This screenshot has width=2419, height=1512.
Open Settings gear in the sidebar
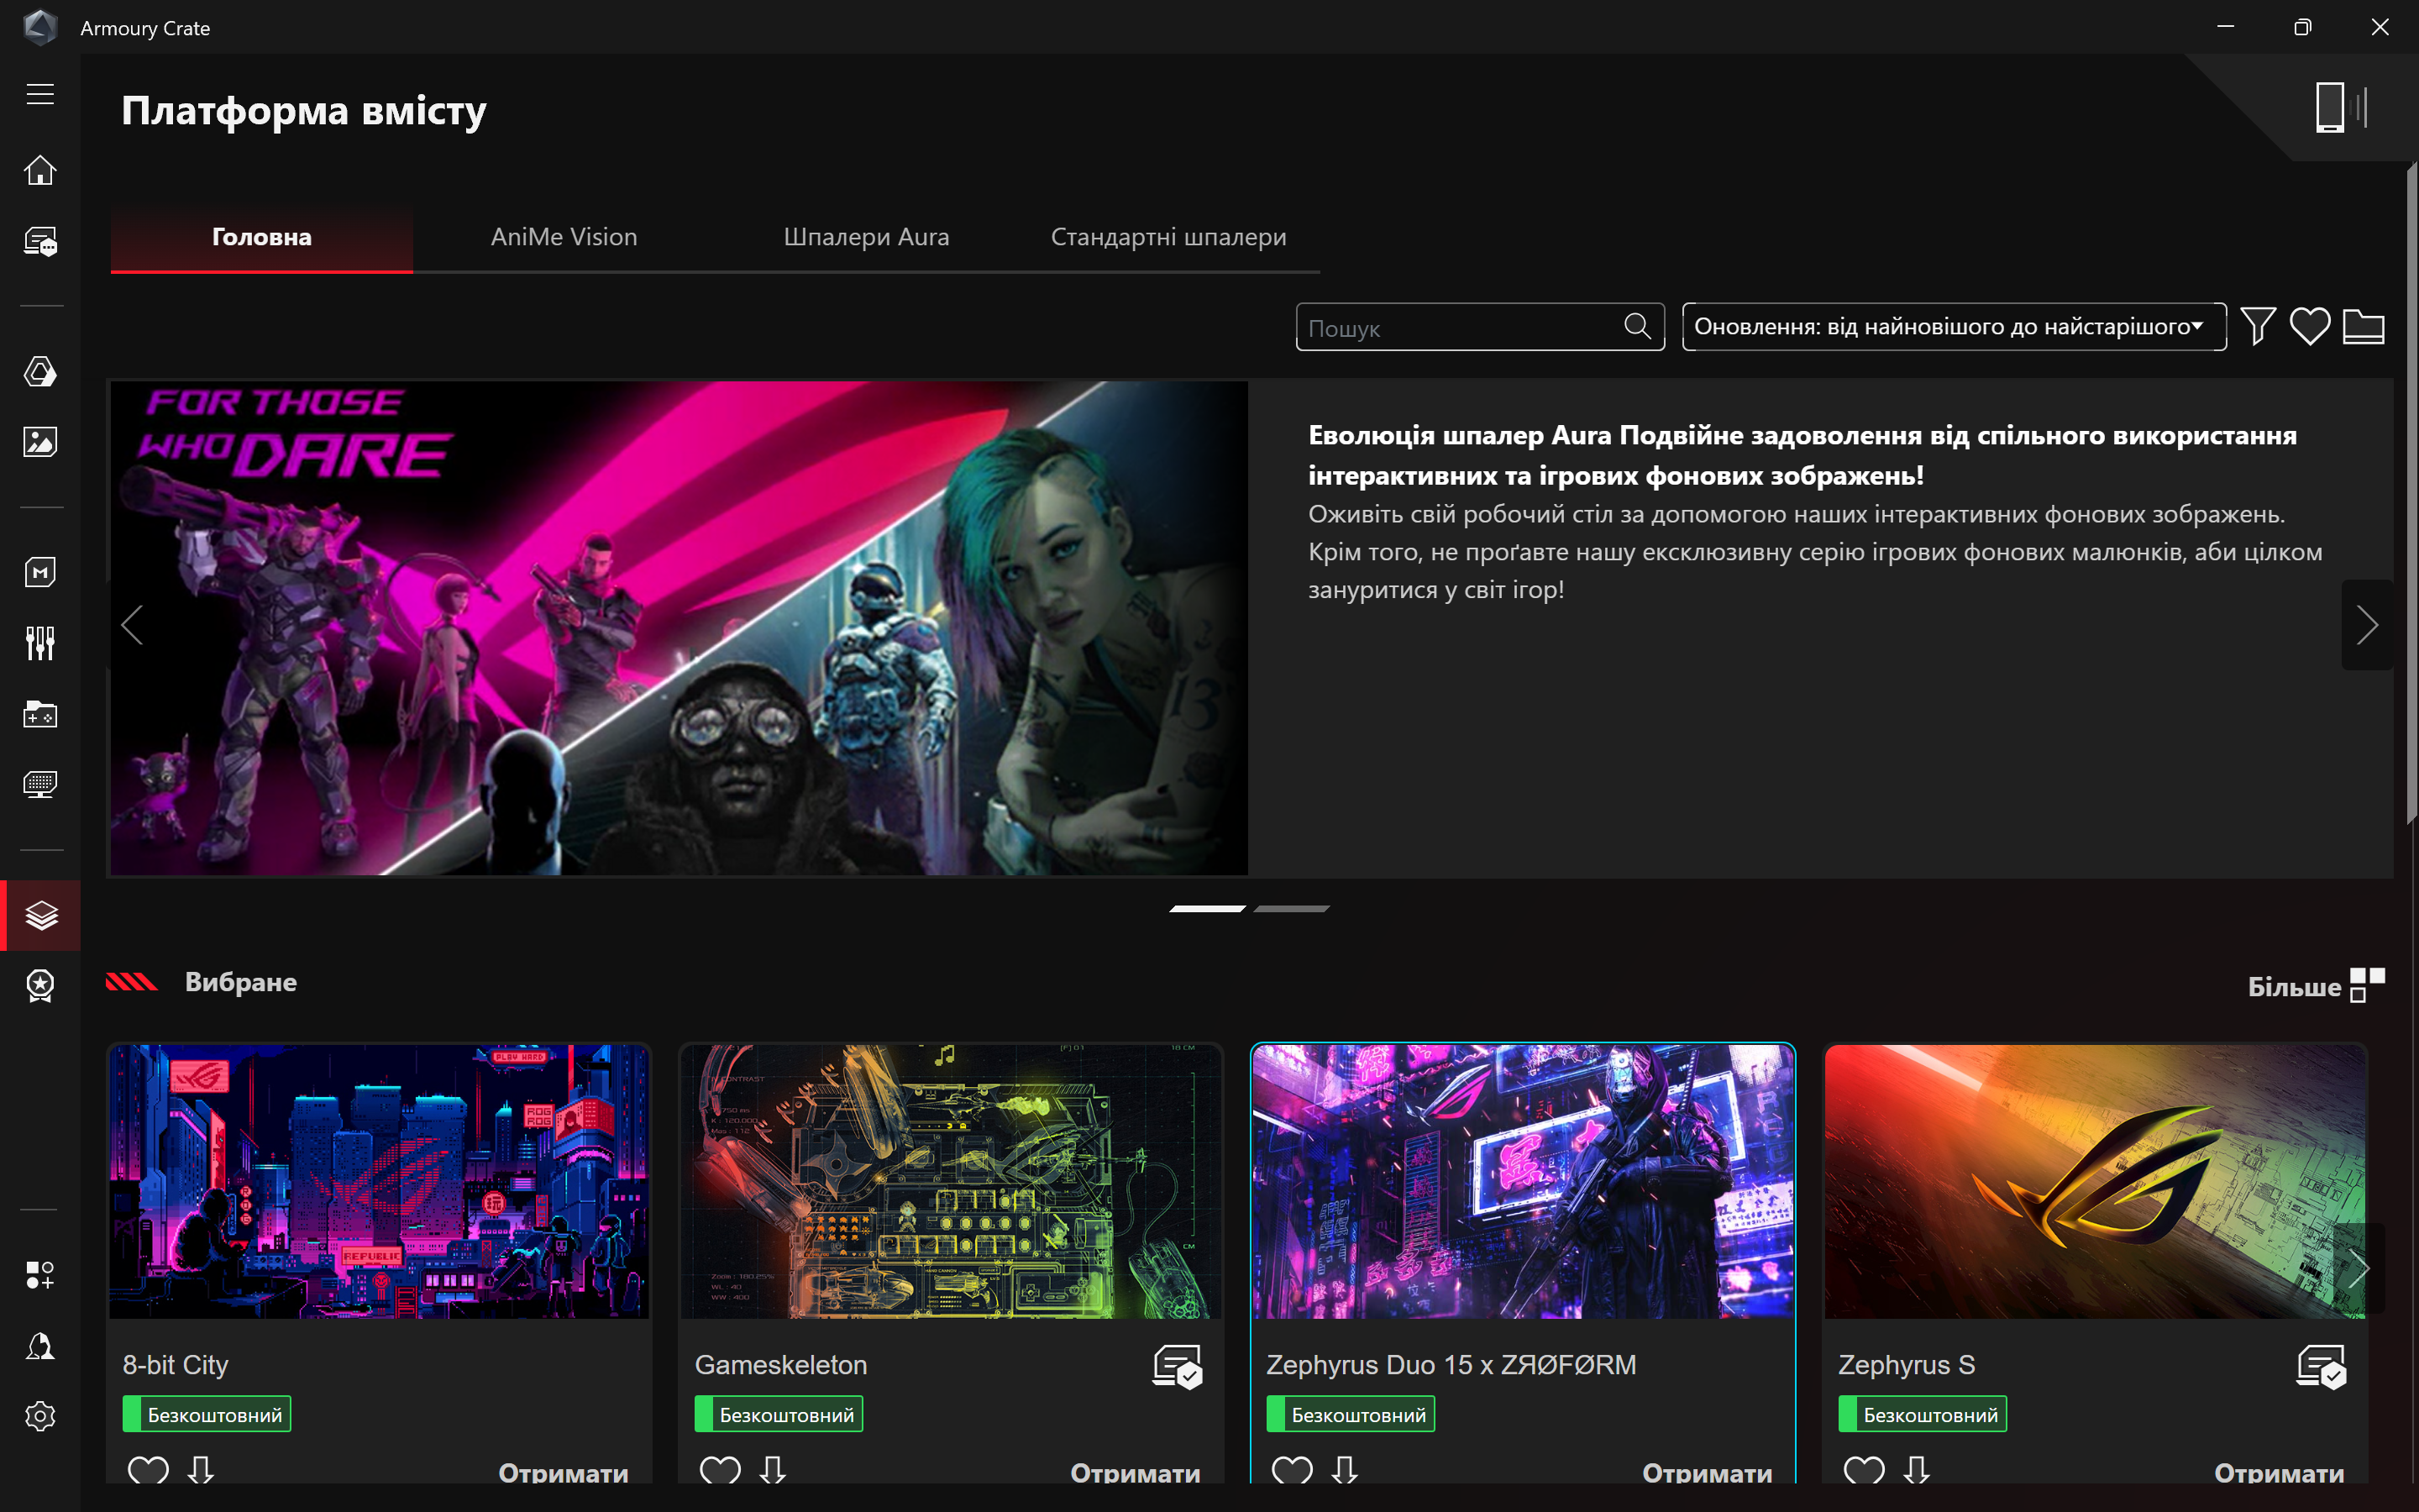point(40,1416)
